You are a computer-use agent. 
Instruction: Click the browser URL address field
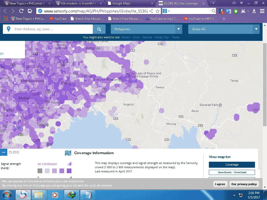[96, 11]
